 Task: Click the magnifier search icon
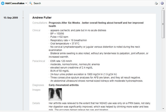coord(31,3)
